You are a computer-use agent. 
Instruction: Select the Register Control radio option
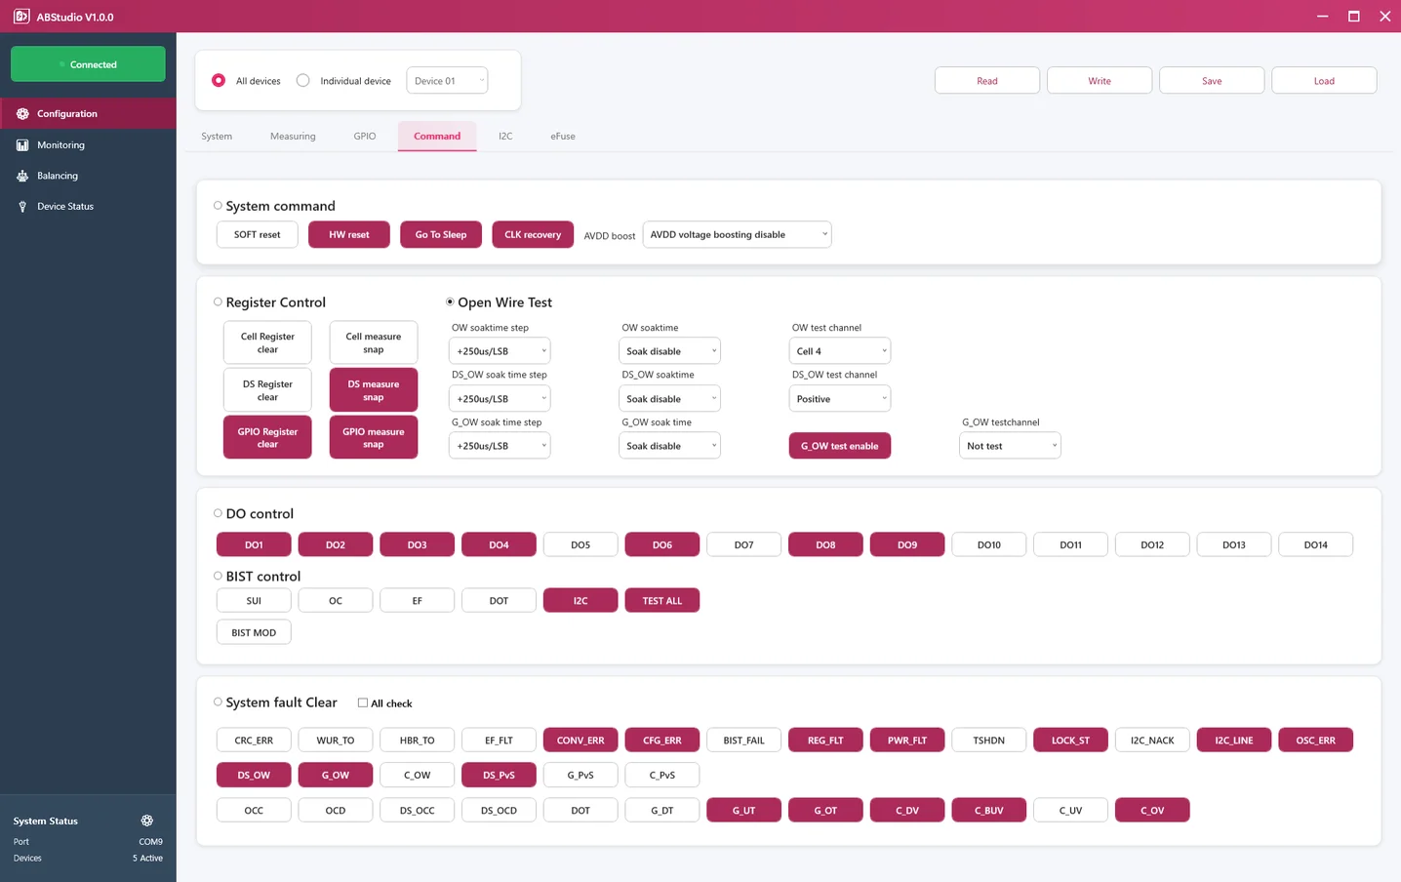(218, 302)
